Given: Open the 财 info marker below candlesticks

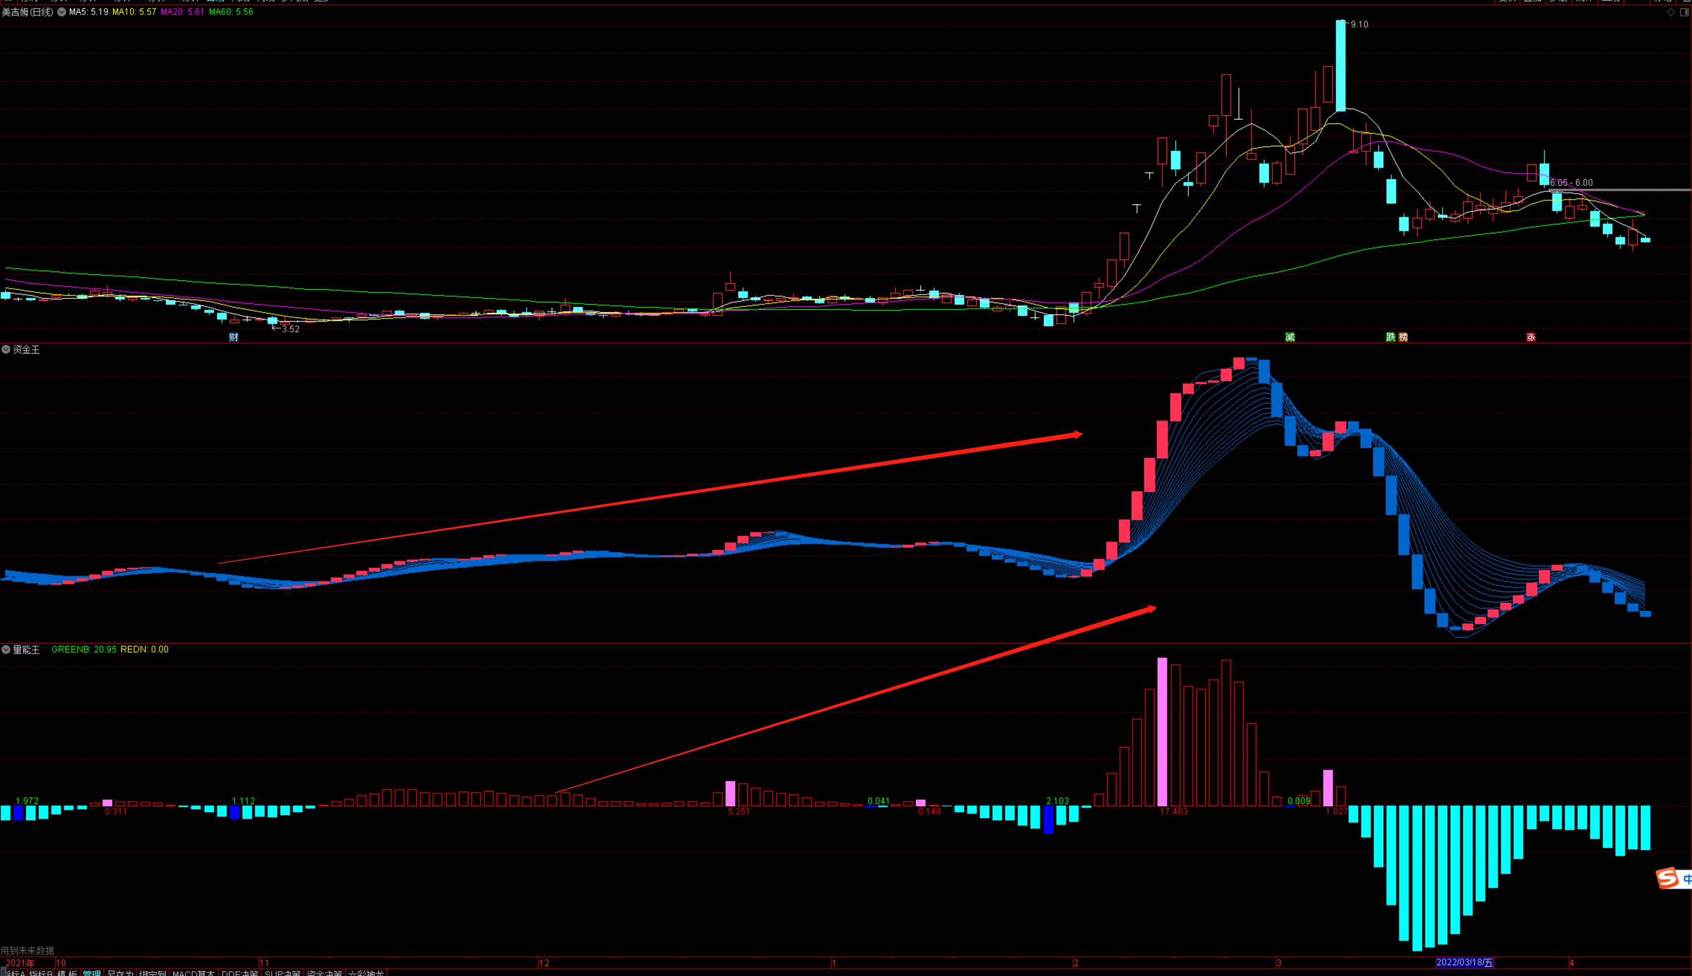Looking at the screenshot, I should 233,337.
